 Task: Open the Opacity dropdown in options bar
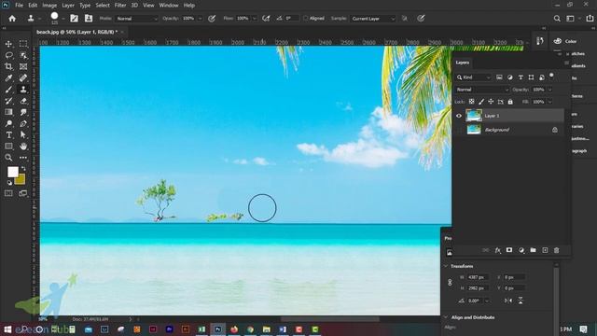pyautogui.click(x=200, y=19)
